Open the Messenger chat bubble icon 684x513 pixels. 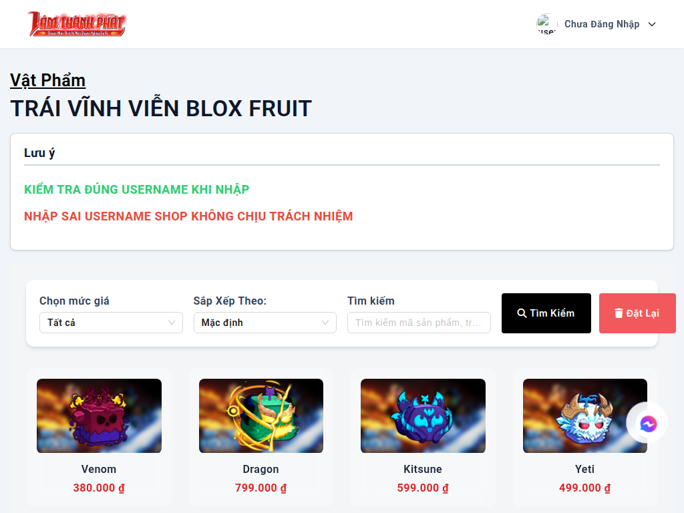648,423
